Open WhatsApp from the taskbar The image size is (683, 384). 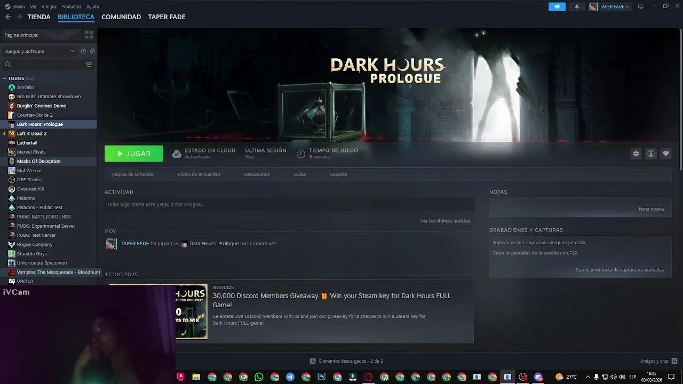[x=259, y=377]
